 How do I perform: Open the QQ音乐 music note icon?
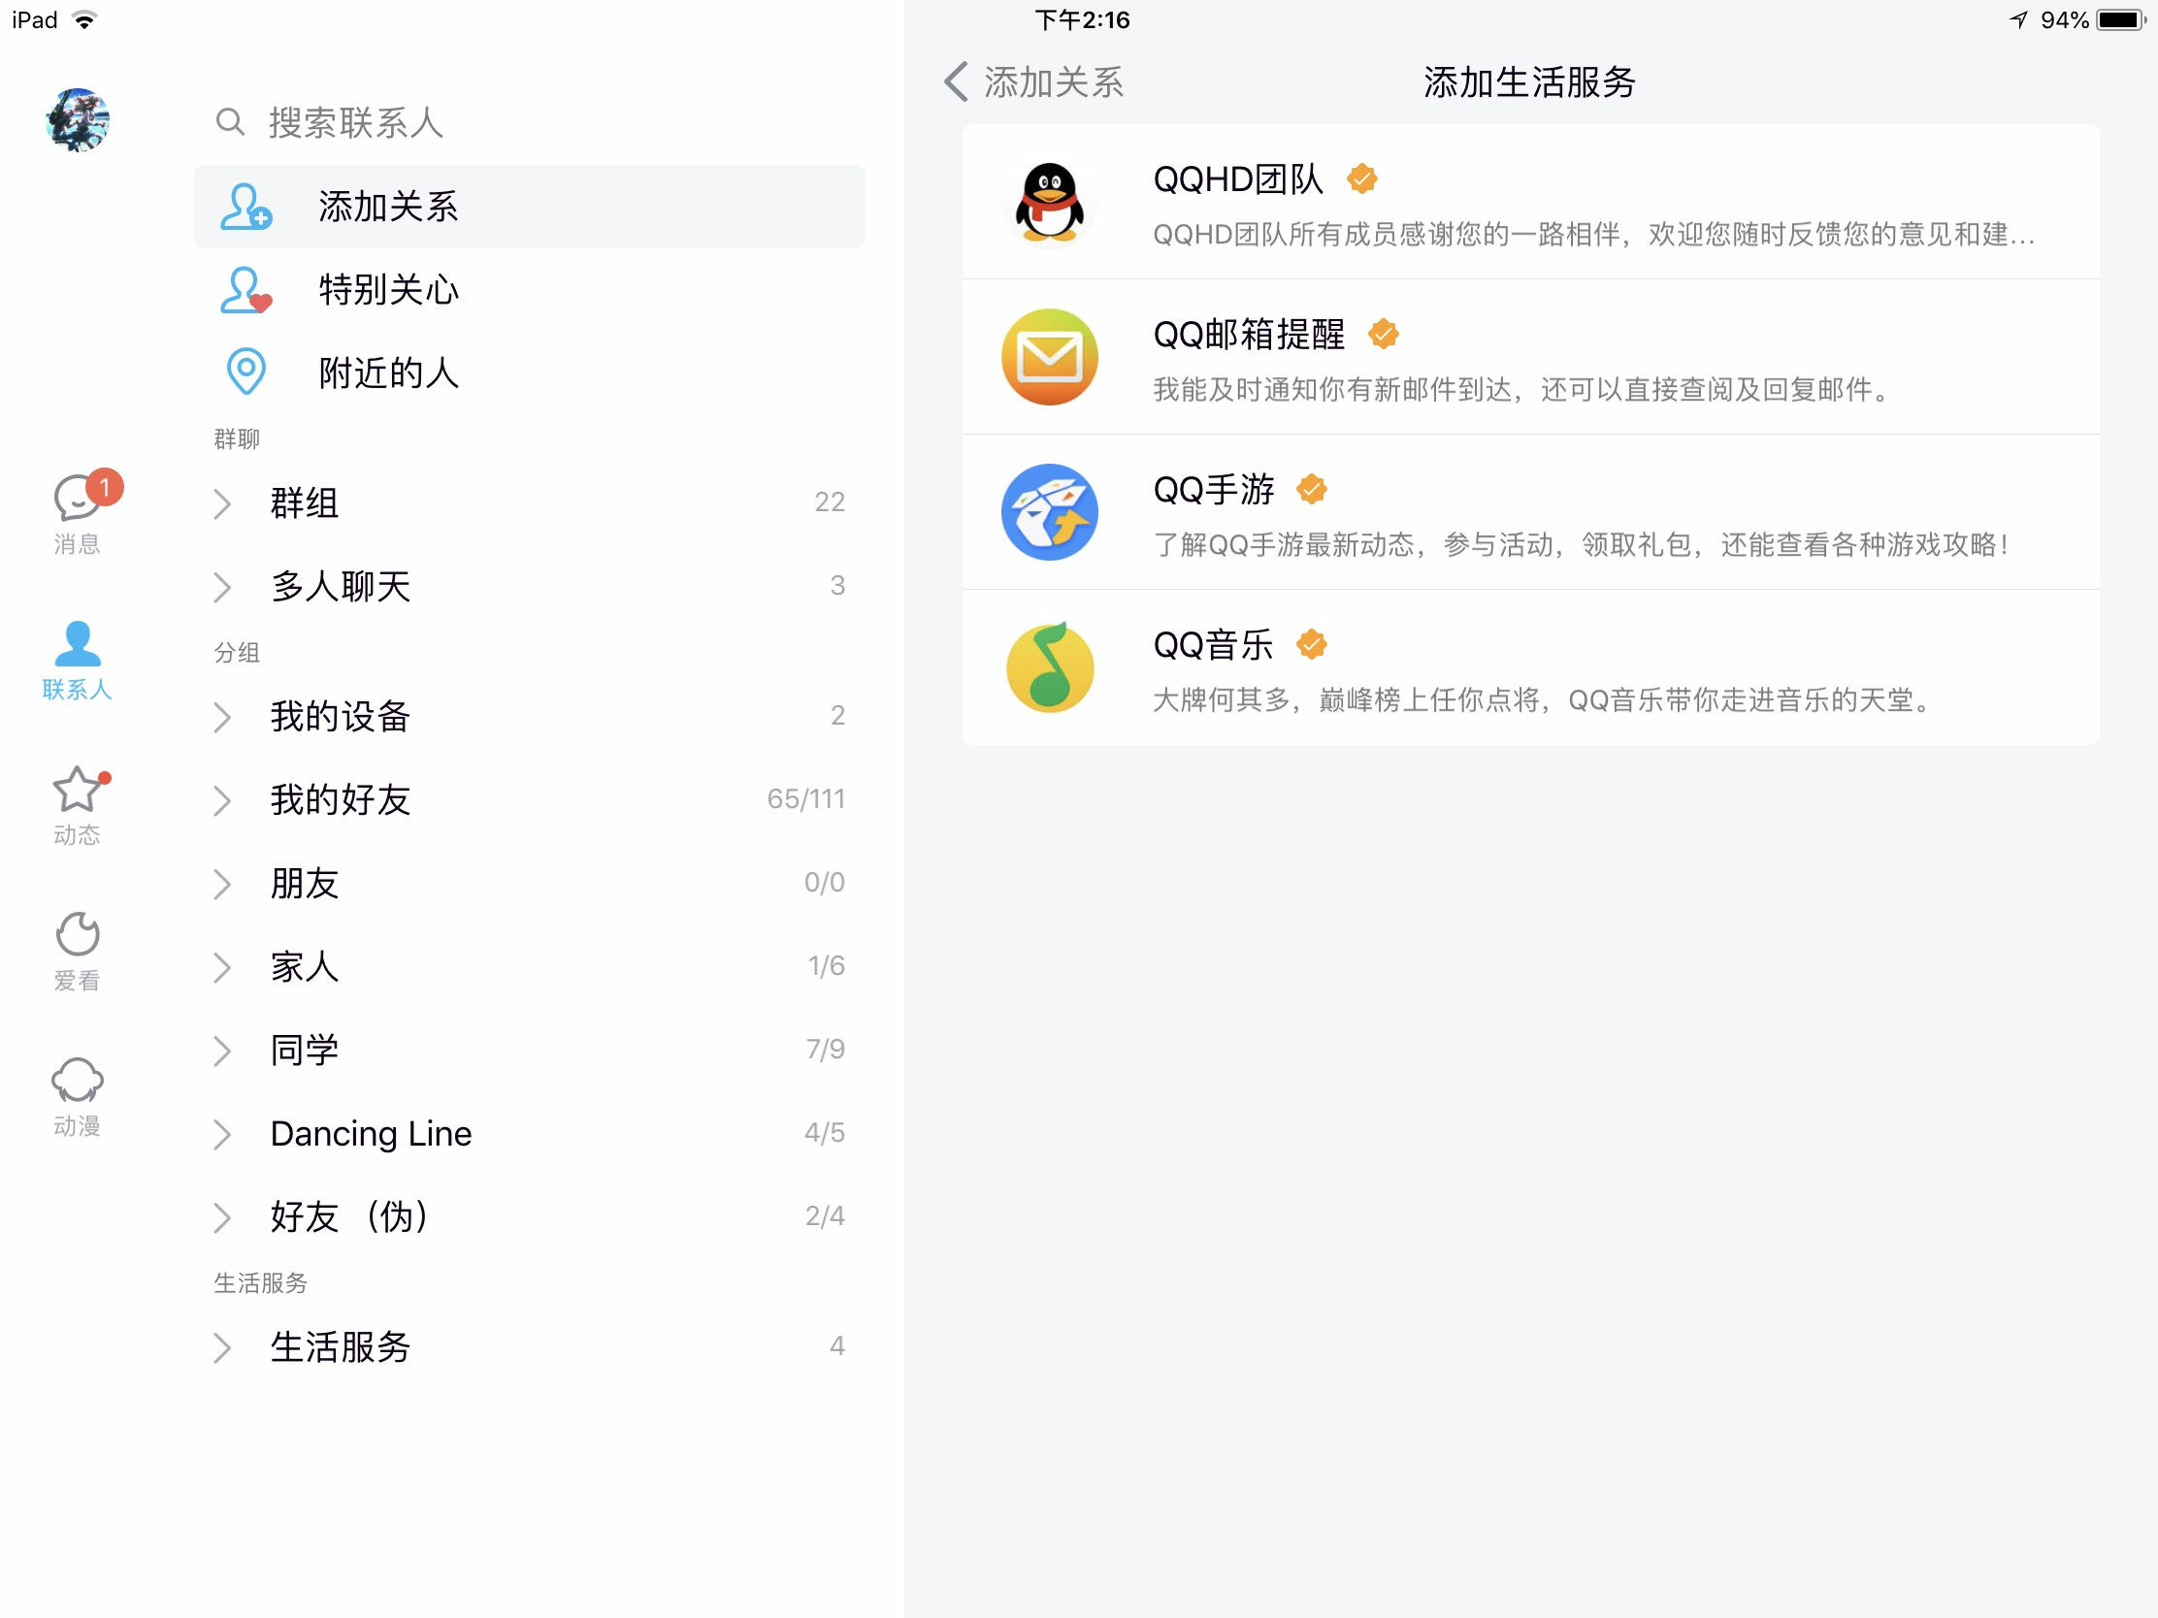[x=1050, y=668]
